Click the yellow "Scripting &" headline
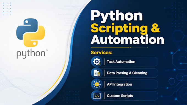Image resolution: width=187 pixels, height=105 pixels. tap(125, 29)
